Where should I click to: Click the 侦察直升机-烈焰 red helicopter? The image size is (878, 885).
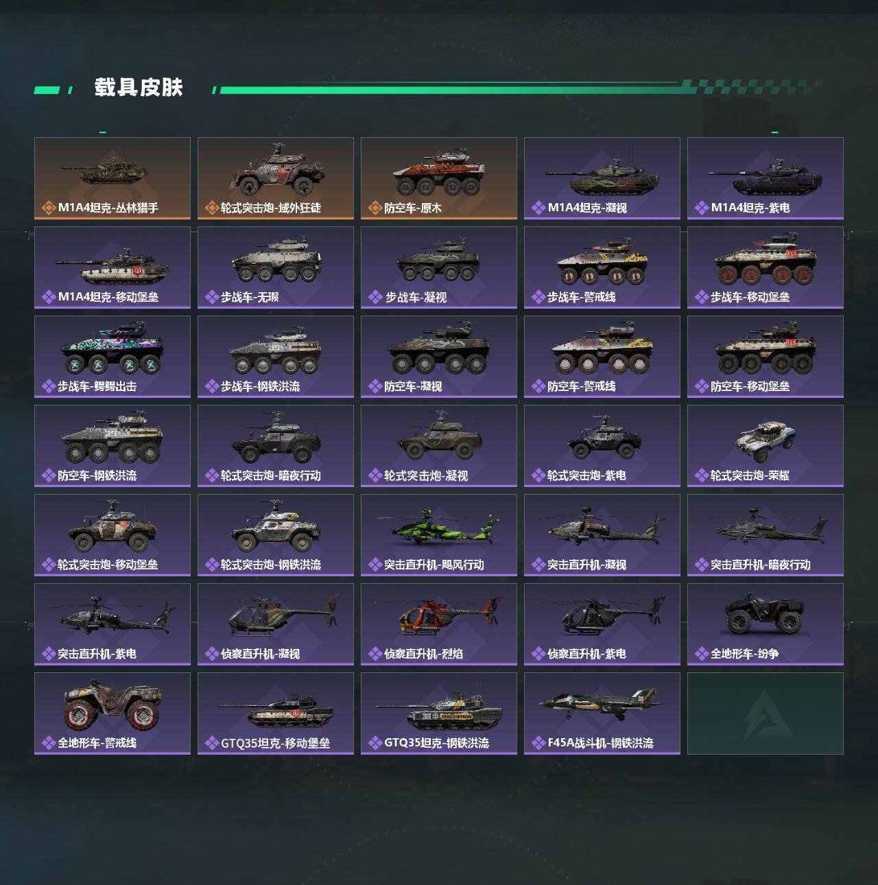pos(439,624)
